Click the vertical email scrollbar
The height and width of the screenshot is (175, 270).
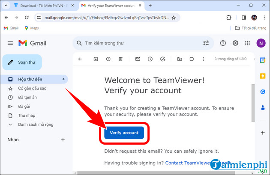tap(253, 103)
